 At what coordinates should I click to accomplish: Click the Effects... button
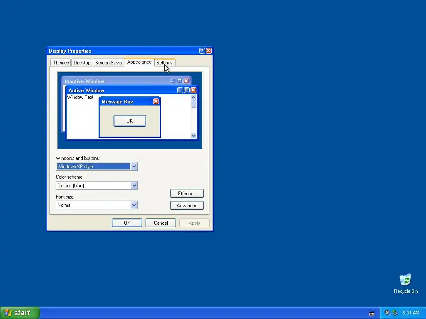pos(187,194)
